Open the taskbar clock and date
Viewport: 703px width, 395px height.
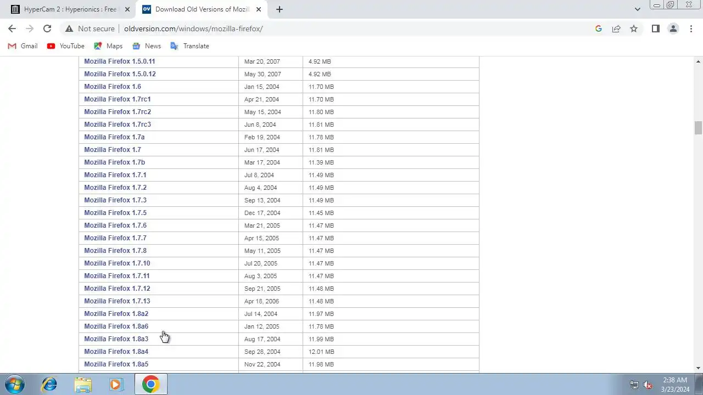pos(676,384)
